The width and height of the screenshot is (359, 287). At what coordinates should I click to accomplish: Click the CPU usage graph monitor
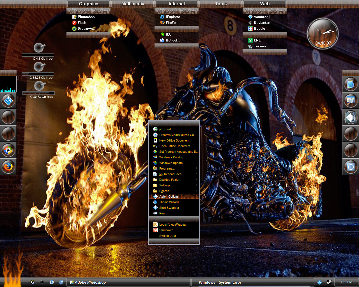[x=8, y=84]
